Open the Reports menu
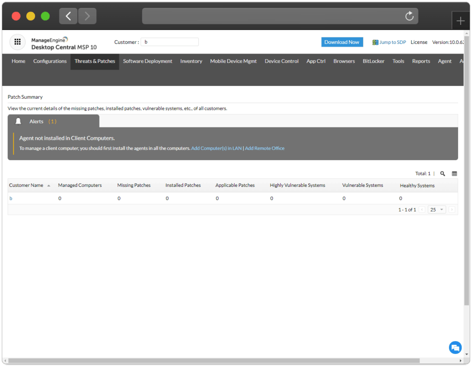472x366 pixels. point(421,61)
